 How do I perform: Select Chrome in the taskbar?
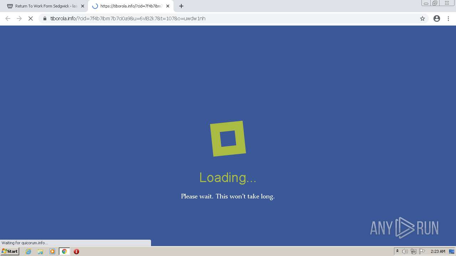tap(64, 251)
